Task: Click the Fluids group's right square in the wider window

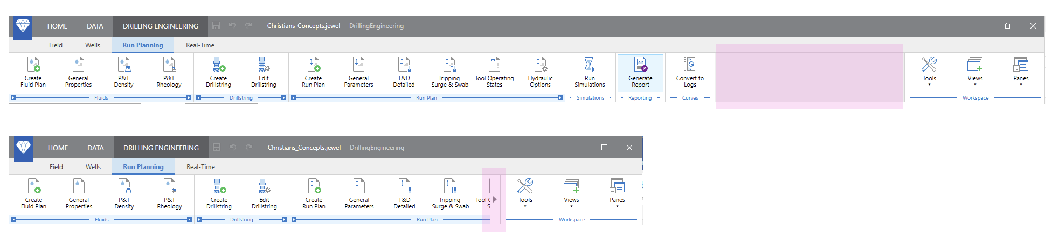Action: [x=189, y=98]
